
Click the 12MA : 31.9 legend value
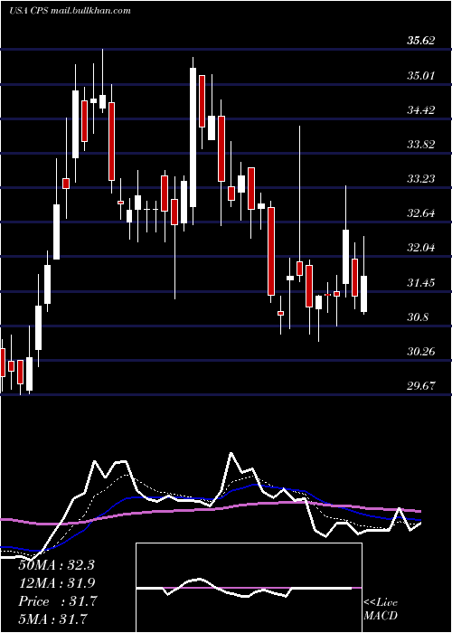[56, 583]
